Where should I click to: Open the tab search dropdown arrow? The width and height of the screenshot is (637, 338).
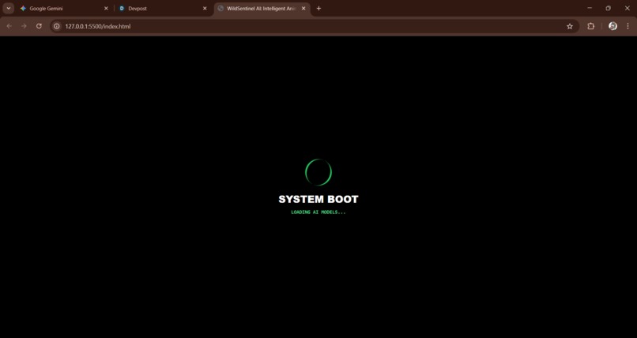[9, 8]
